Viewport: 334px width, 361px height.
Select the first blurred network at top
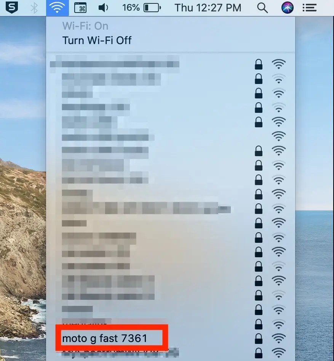point(171,64)
